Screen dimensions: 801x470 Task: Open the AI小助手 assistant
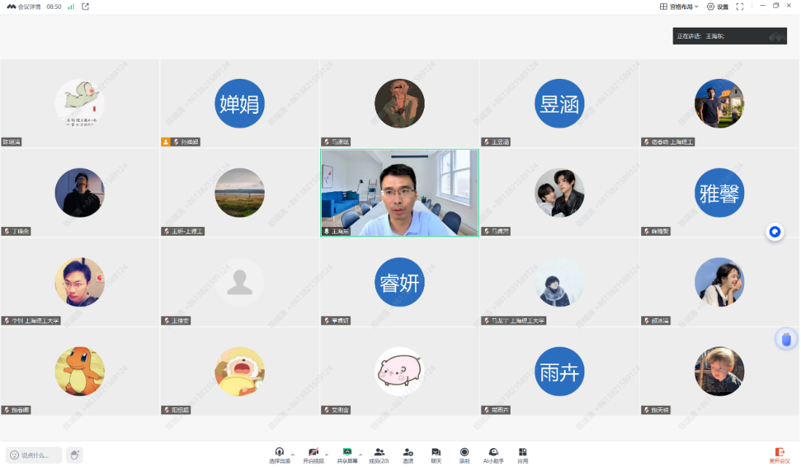[x=494, y=452]
